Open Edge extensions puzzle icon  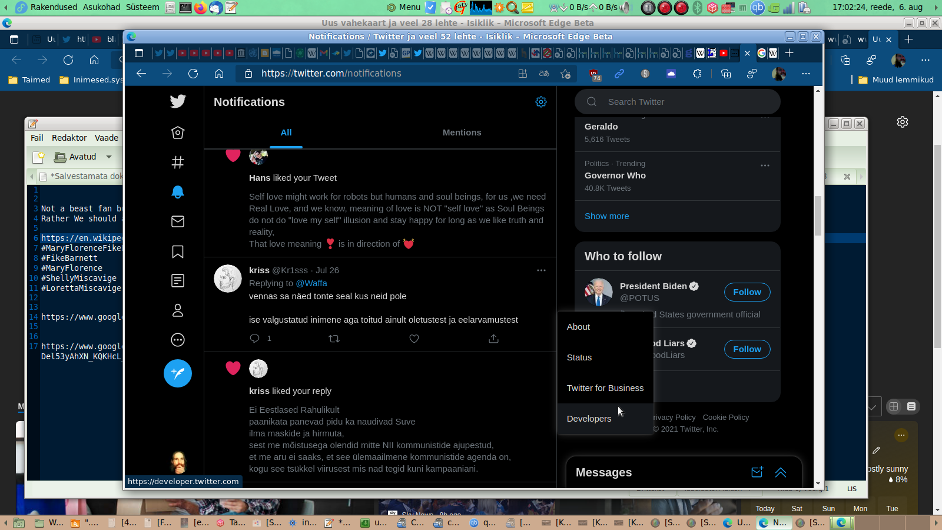pyautogui.click(x=697, y=74)
